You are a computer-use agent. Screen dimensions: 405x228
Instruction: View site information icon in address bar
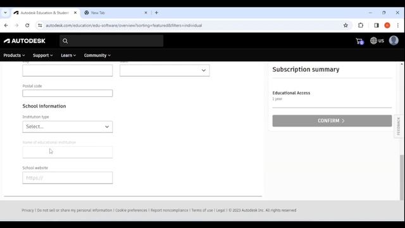click(40, 25)
